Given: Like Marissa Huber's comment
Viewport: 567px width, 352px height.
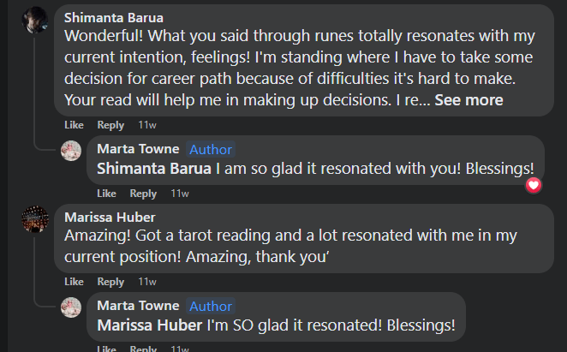Looking at the screenshot, I should (x=75, y=282).
